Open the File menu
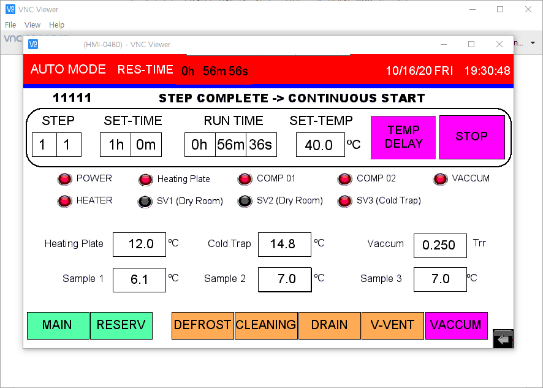This screenshot has width=543, height=388. [10, 25]
